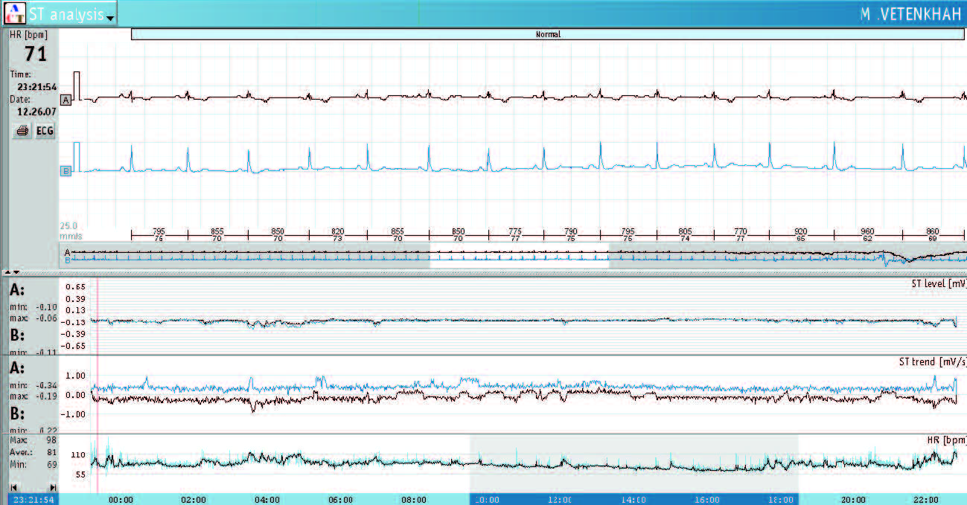Jump to the start of the recording
The image size is (967, 505).
(x=13, y=486)
